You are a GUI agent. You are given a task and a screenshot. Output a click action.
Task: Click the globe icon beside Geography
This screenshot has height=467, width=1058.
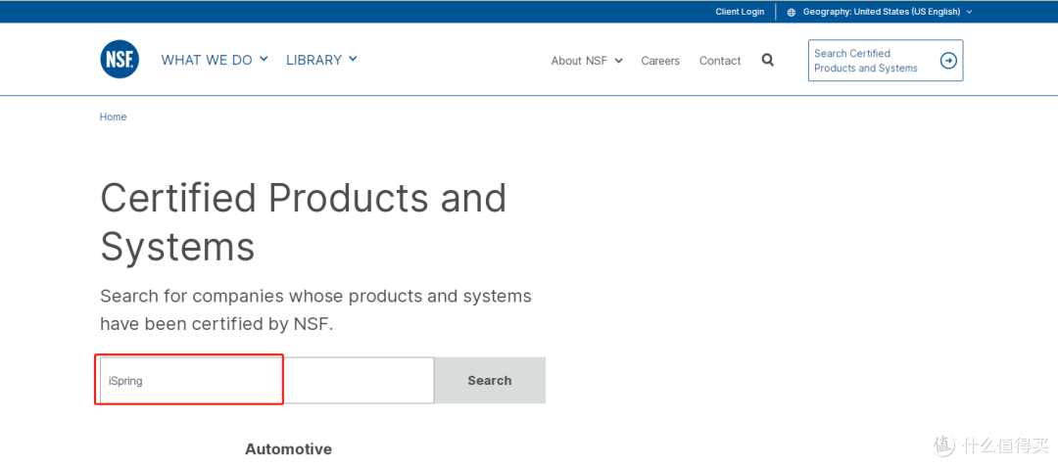click(x=792, y=13)
